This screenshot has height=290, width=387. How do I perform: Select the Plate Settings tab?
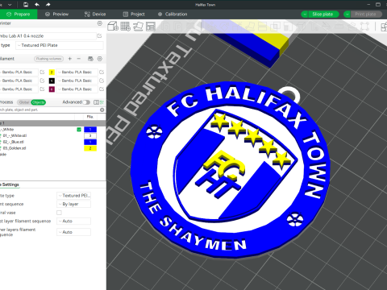pyautogui.click(x=10, y=184)
